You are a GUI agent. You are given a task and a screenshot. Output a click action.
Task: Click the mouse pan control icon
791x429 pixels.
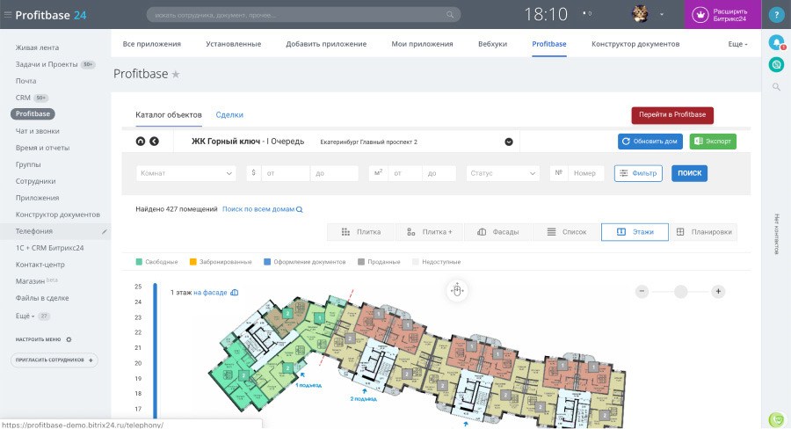(x=457, y=291)
